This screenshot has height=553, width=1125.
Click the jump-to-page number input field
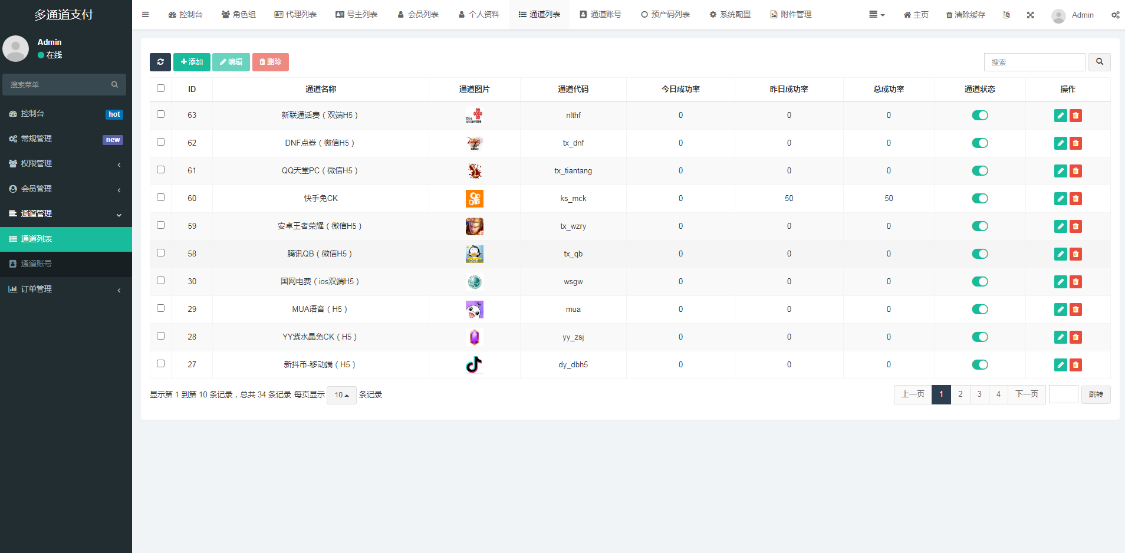coord(1063,394)
